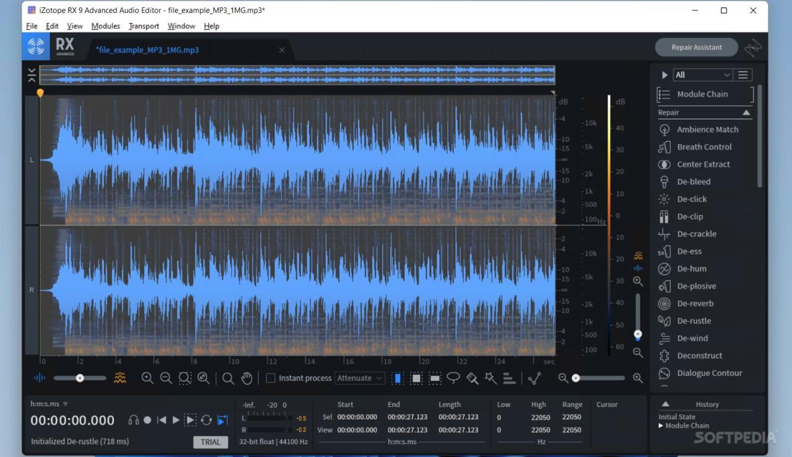Open the File menu
The width and height of the screenshot is (792, 457).
pyautogui.click(x=32, y=26)
